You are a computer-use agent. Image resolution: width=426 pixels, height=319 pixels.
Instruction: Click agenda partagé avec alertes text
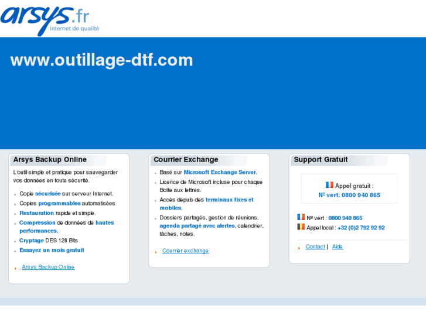click(197, 225)
